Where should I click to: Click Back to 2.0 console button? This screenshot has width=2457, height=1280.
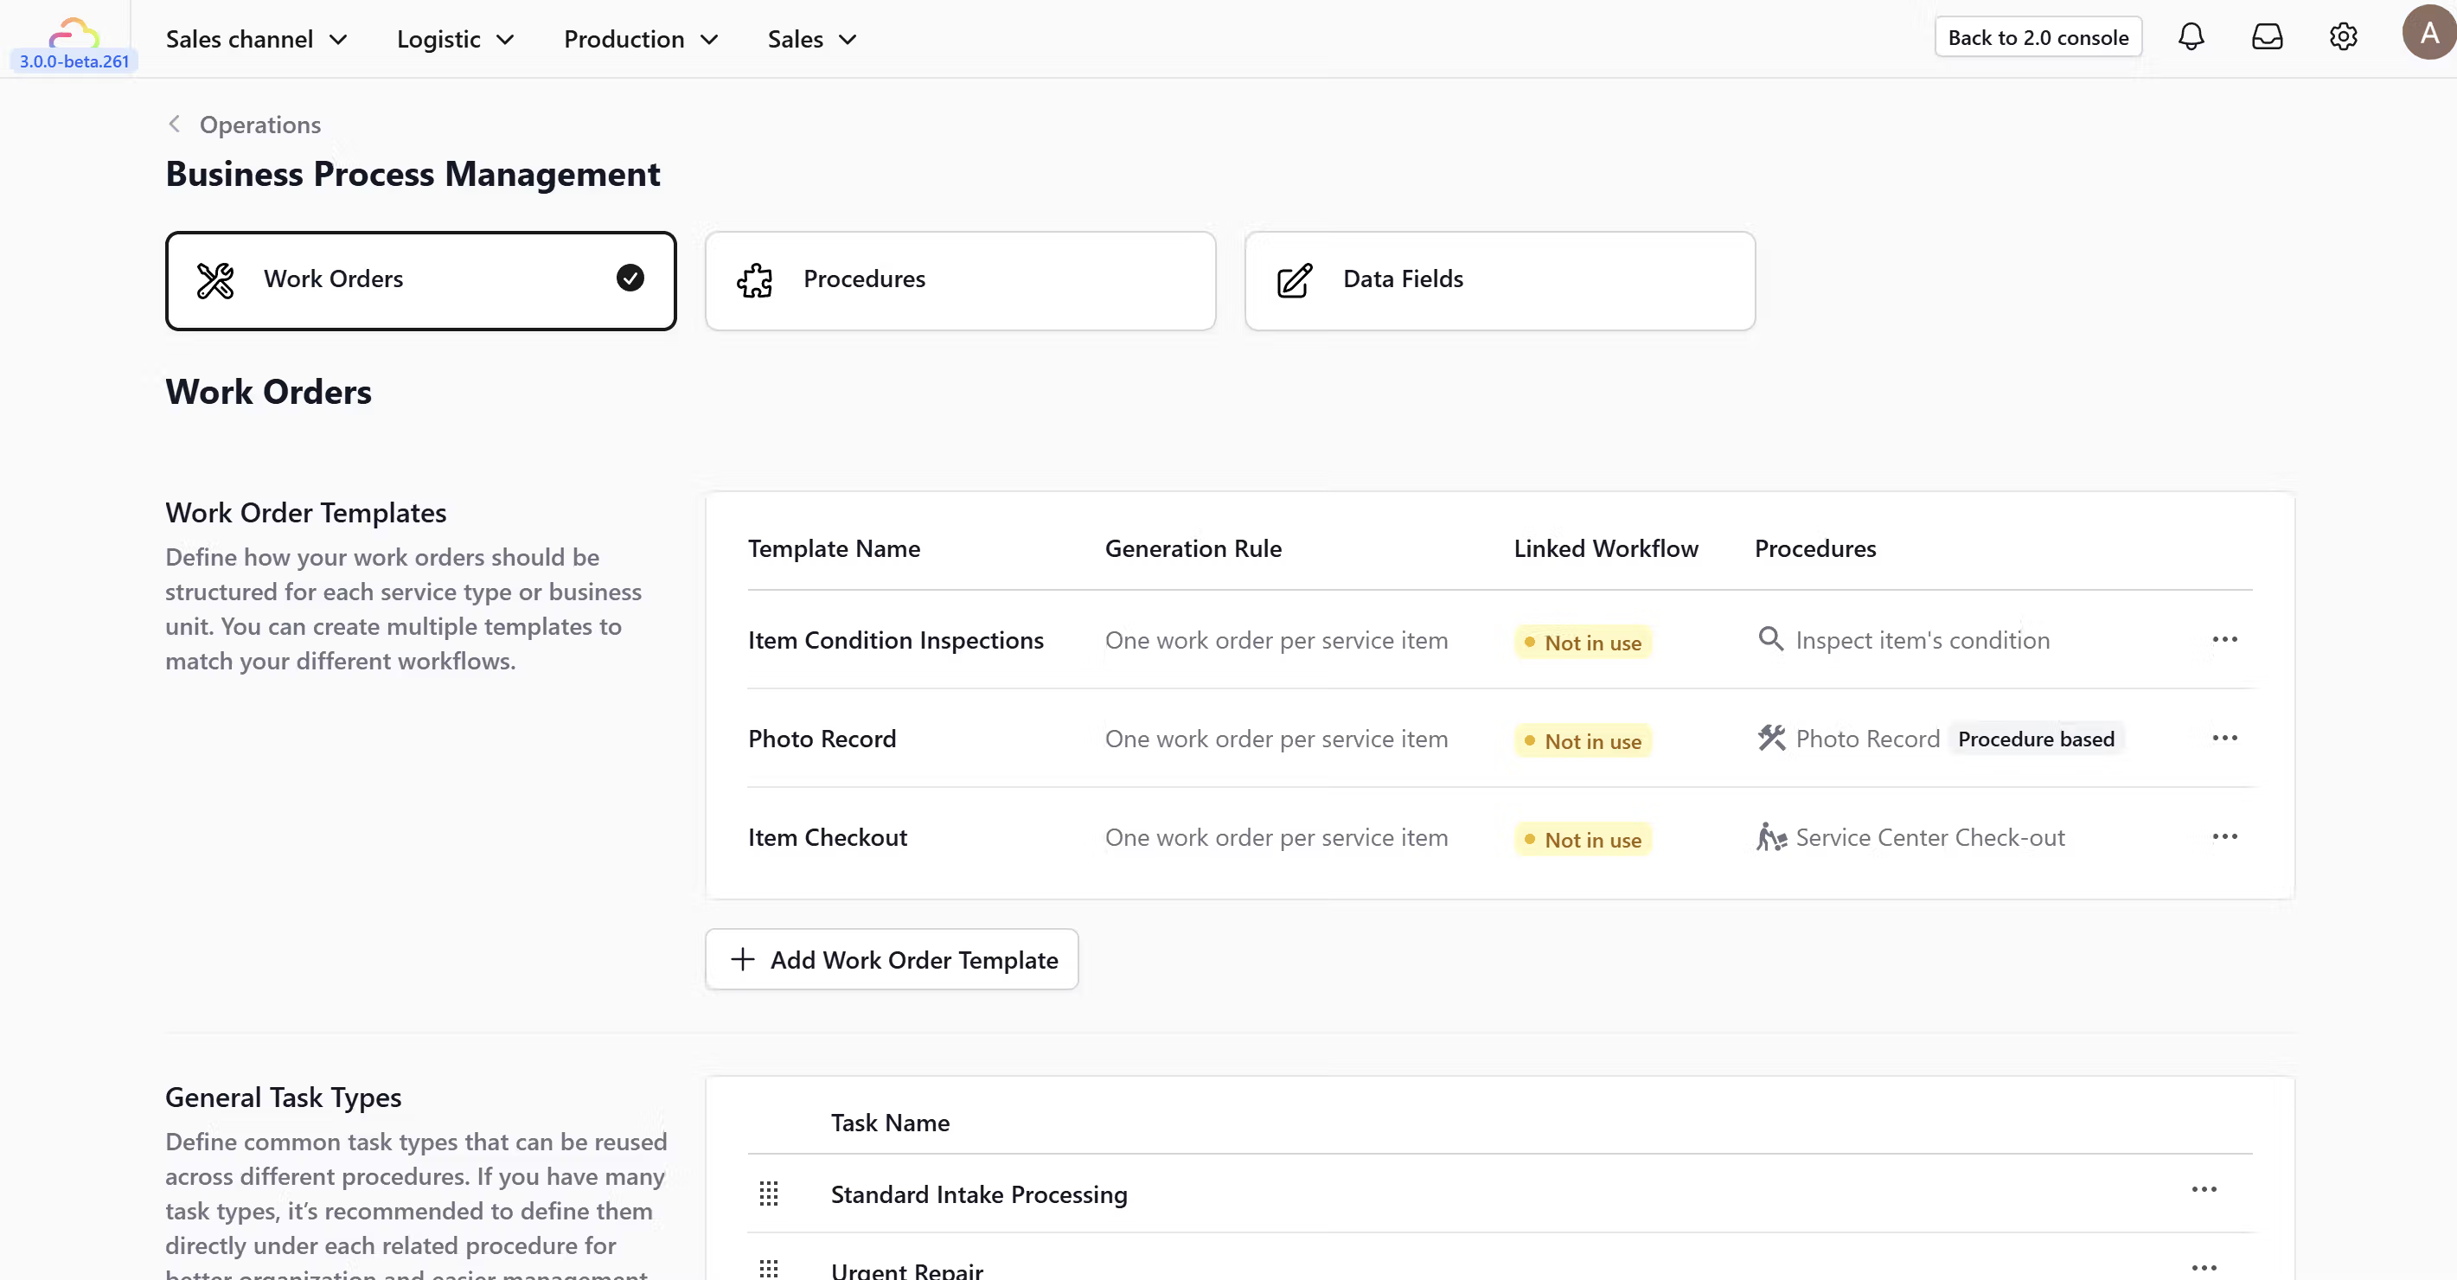pos(2038,37)
